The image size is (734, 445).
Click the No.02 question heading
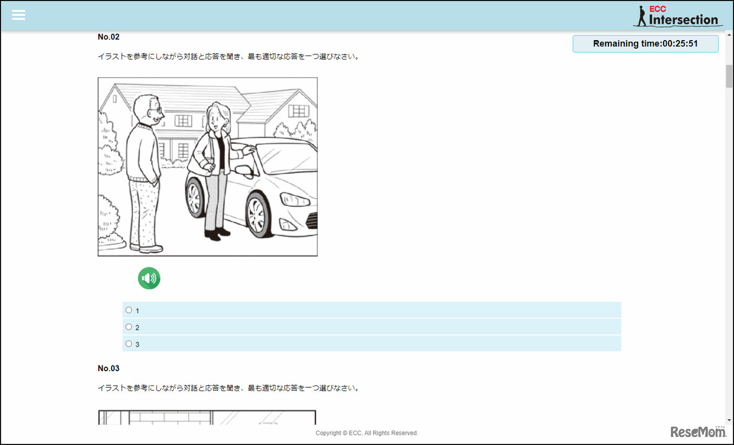click(108, 37)
